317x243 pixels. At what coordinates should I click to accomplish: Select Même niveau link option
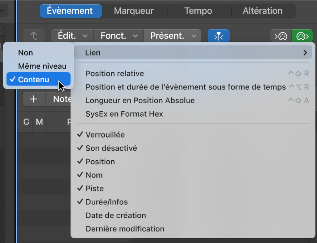click(x=42, y=66)
